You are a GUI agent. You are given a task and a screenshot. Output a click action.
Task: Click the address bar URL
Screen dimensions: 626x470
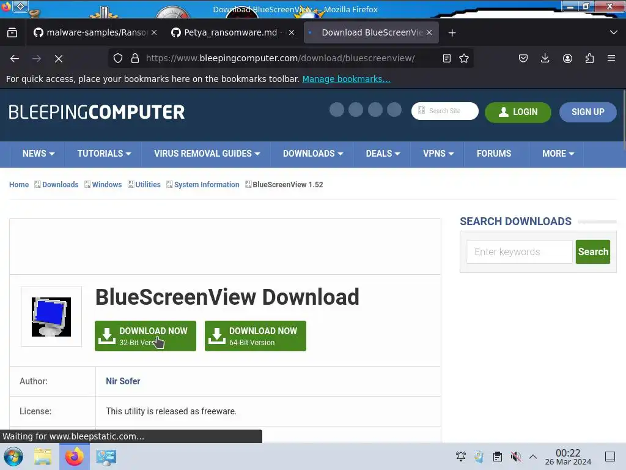(x=280, y=58)
